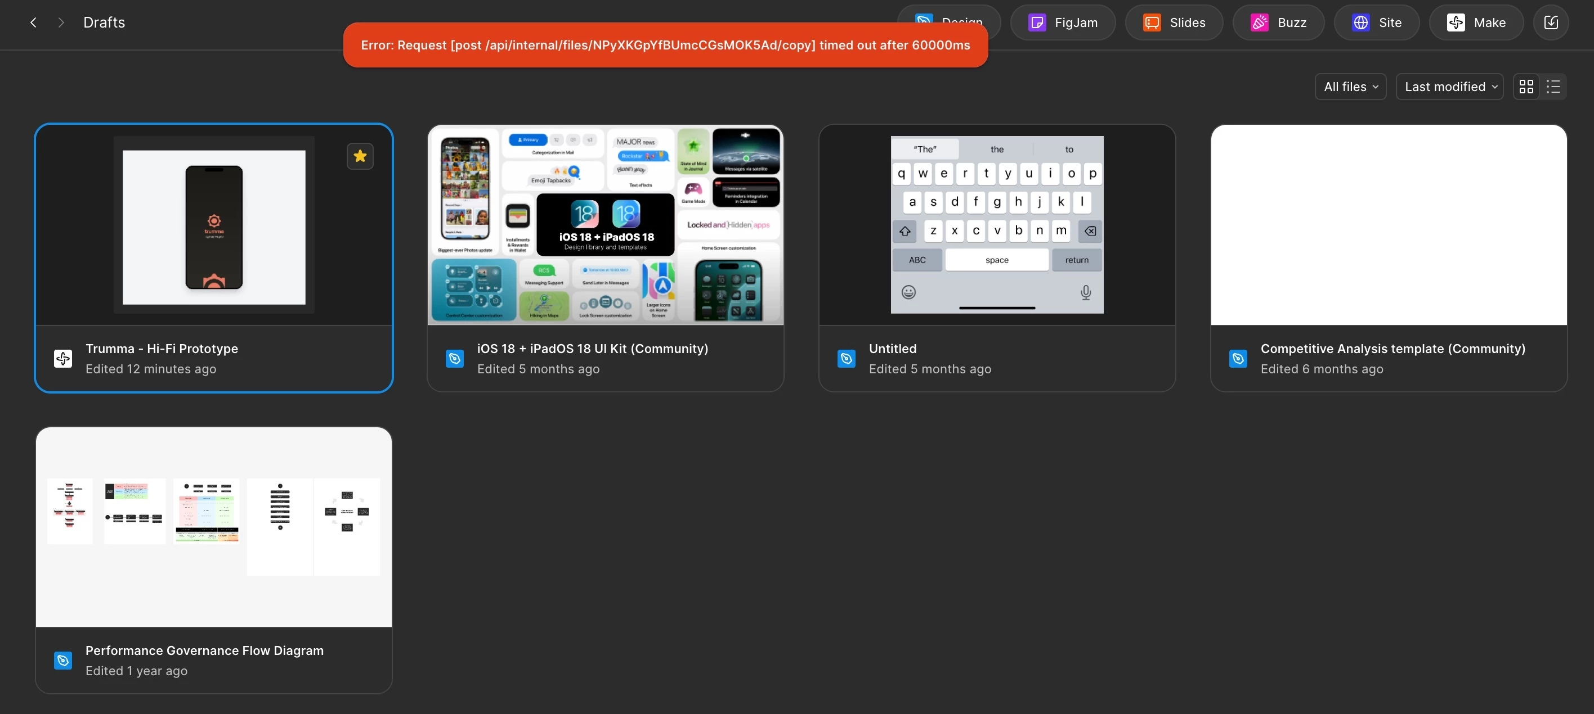Click the design file icon beside iOS 18 kit

(455, 359)
